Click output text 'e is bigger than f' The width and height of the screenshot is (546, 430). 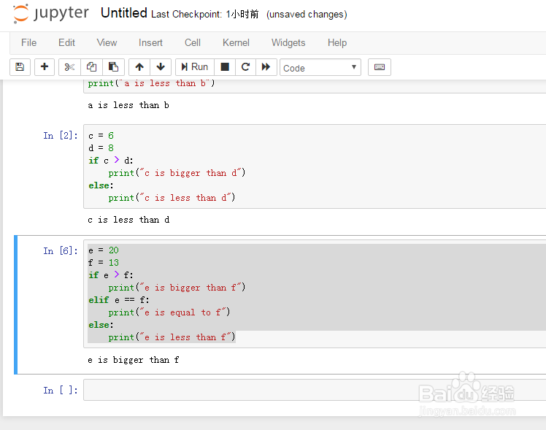click(x=134, y=360)
